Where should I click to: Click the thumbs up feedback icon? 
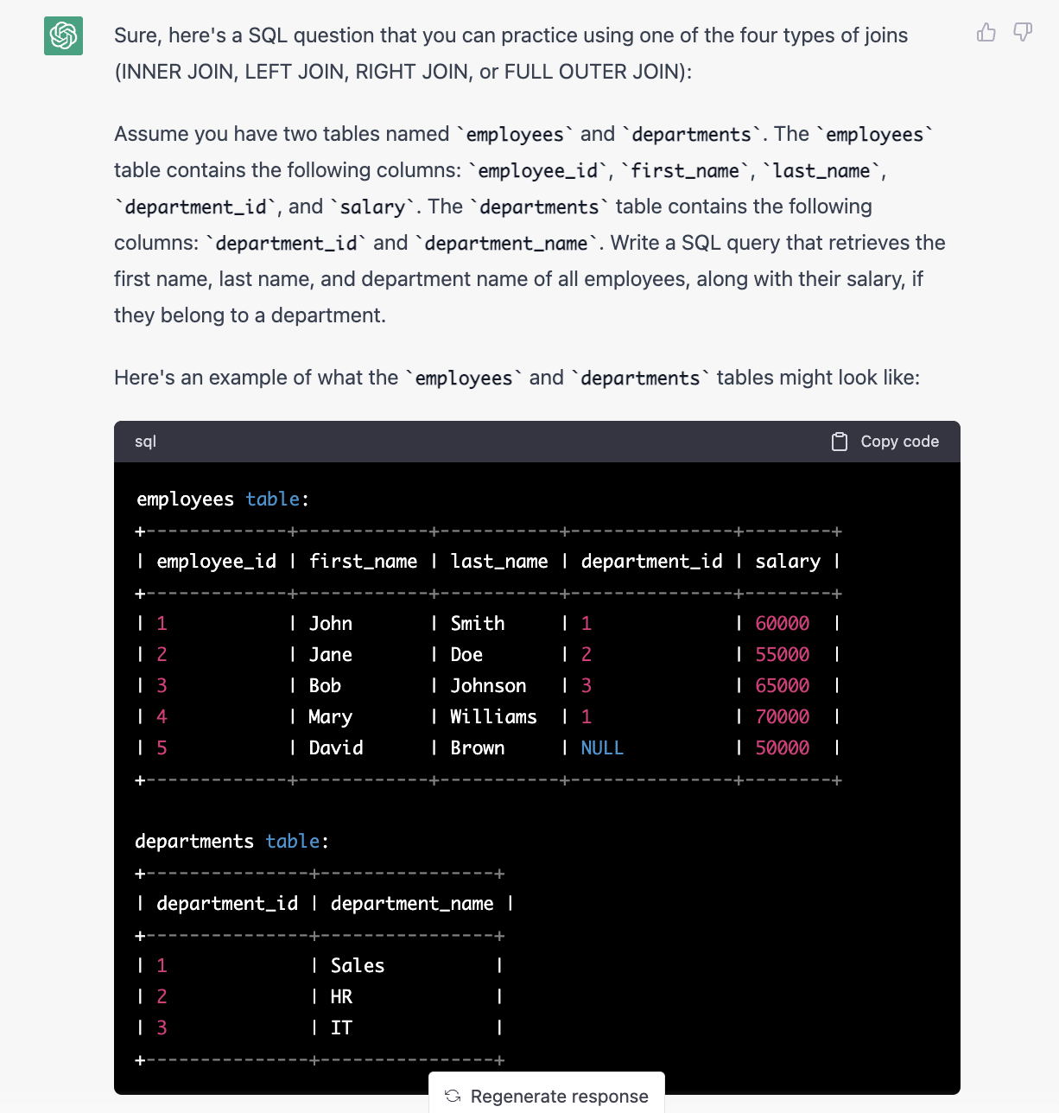986,33
